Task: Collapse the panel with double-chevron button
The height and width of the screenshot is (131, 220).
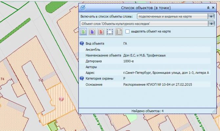Action: (209, 8)
